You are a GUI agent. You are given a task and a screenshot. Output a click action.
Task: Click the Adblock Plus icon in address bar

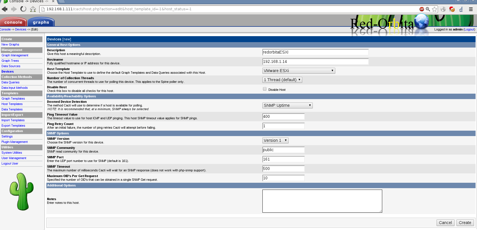click(422, 9)
